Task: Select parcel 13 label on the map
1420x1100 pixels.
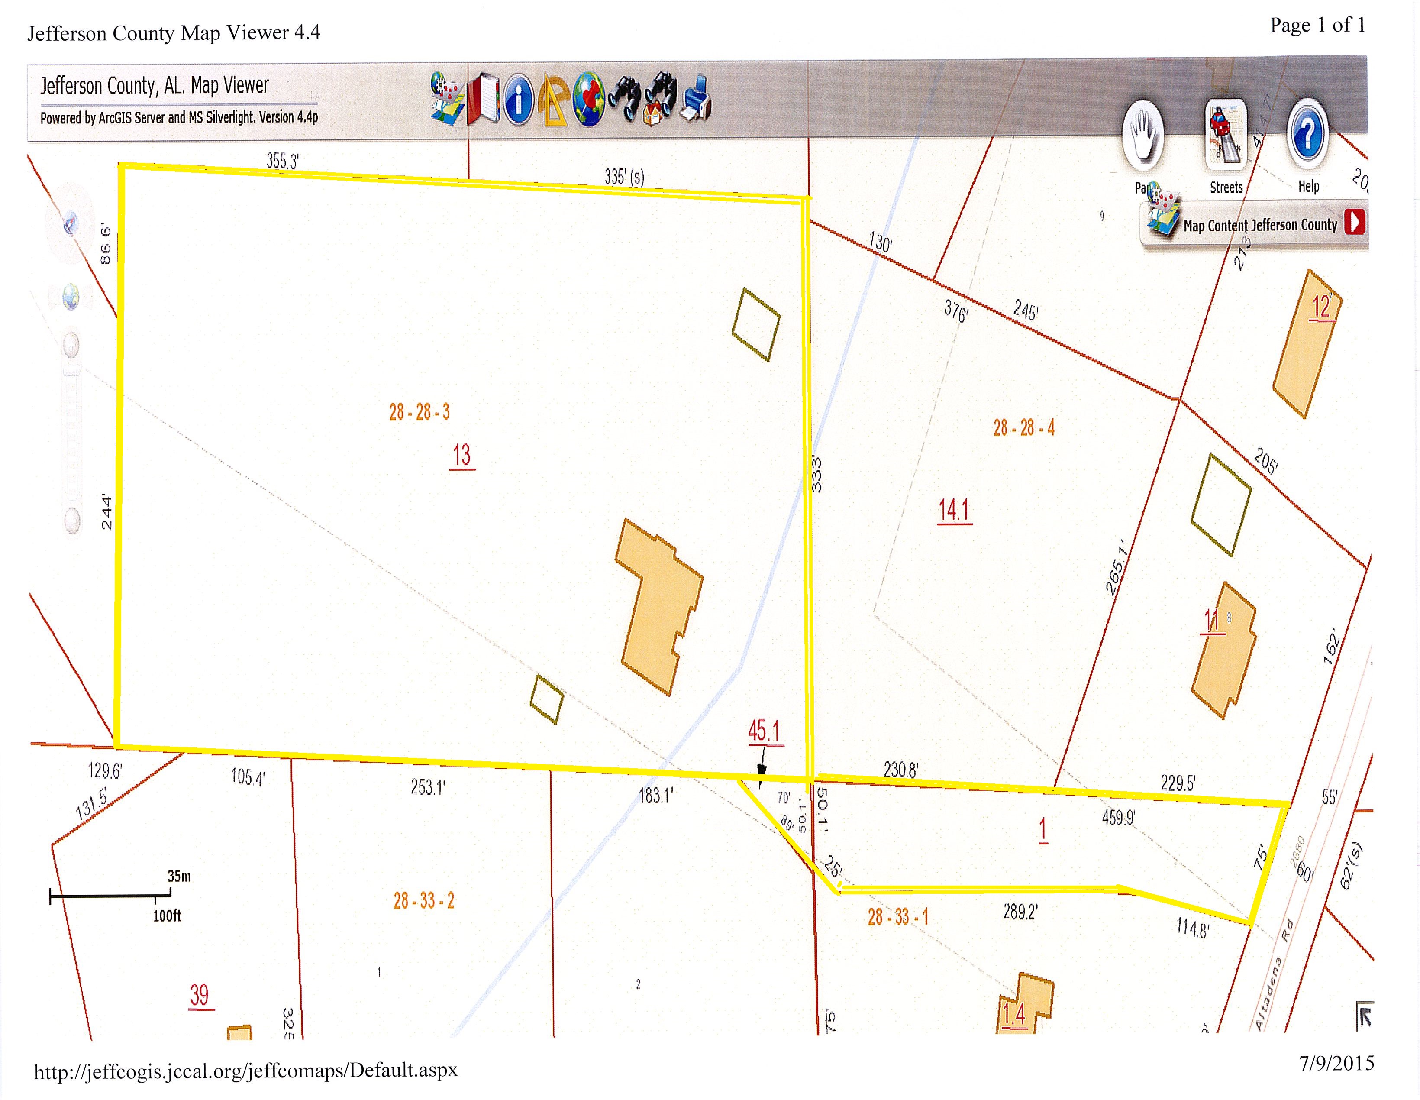Action: (x=461, y=455)
